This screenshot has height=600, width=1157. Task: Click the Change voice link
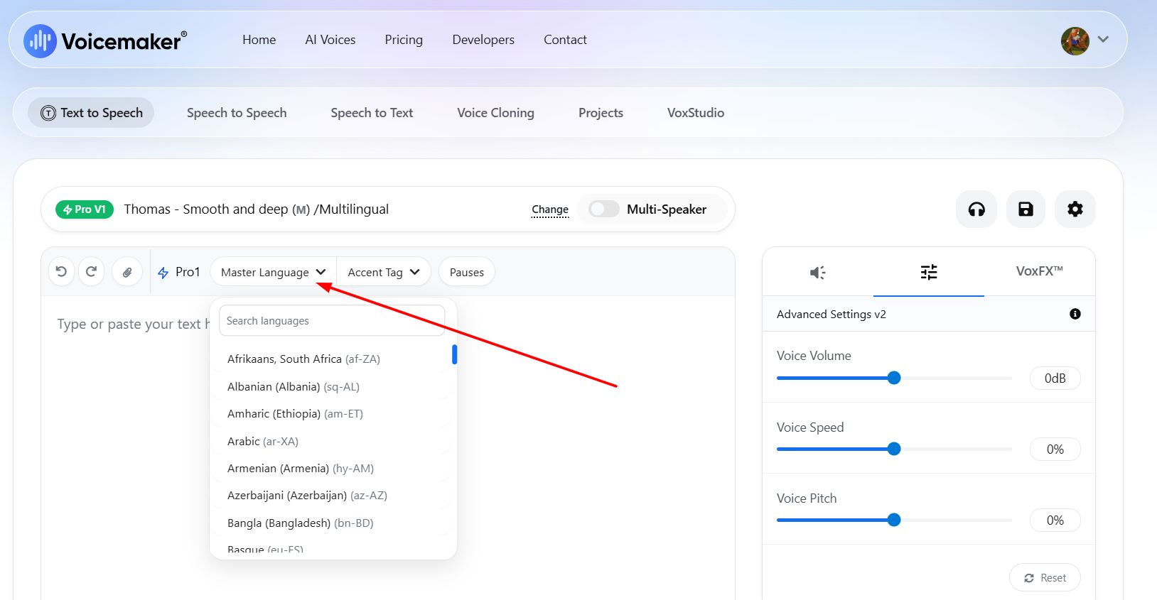pos(550,209)
